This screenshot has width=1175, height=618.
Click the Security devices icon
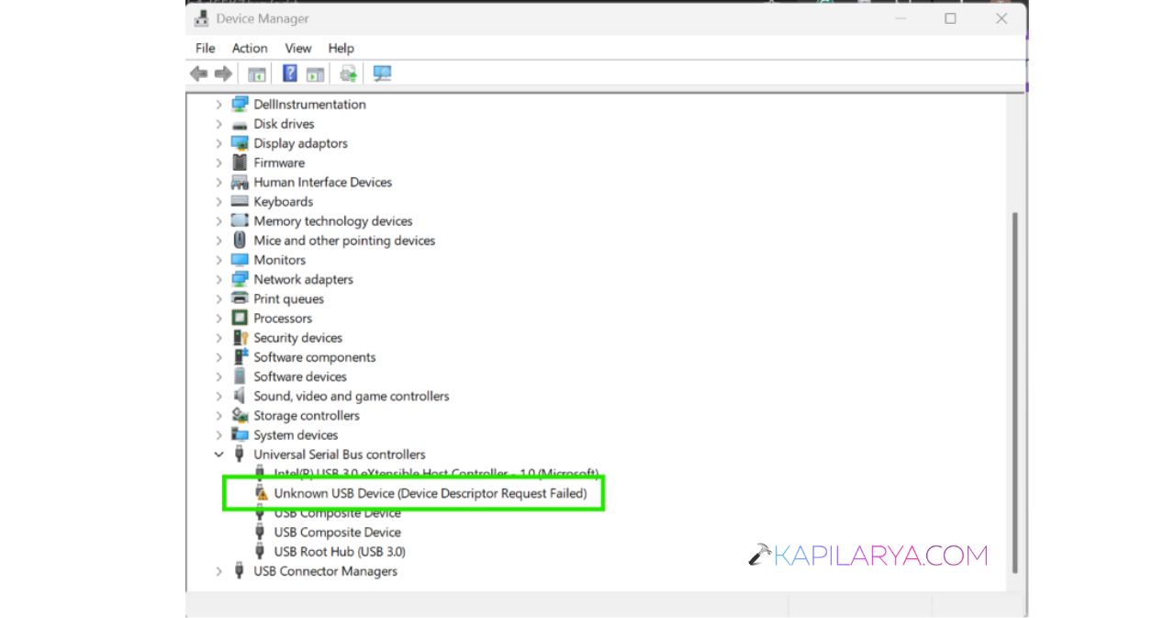click(x=240, y=338)
